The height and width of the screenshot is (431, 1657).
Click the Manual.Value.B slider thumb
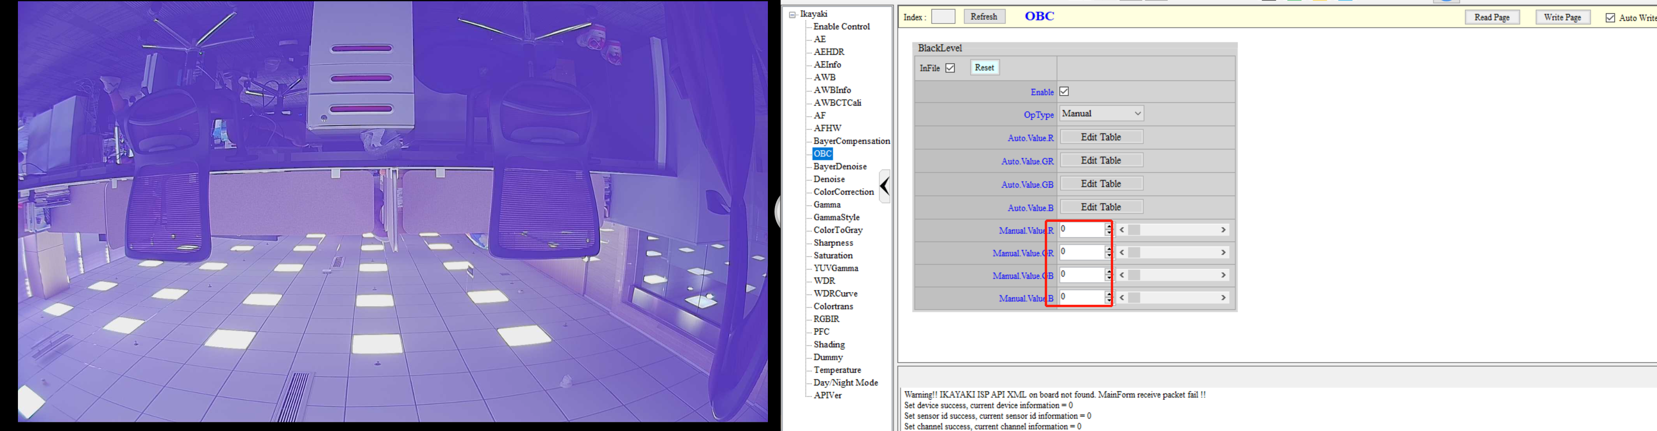pos(1134,297)
